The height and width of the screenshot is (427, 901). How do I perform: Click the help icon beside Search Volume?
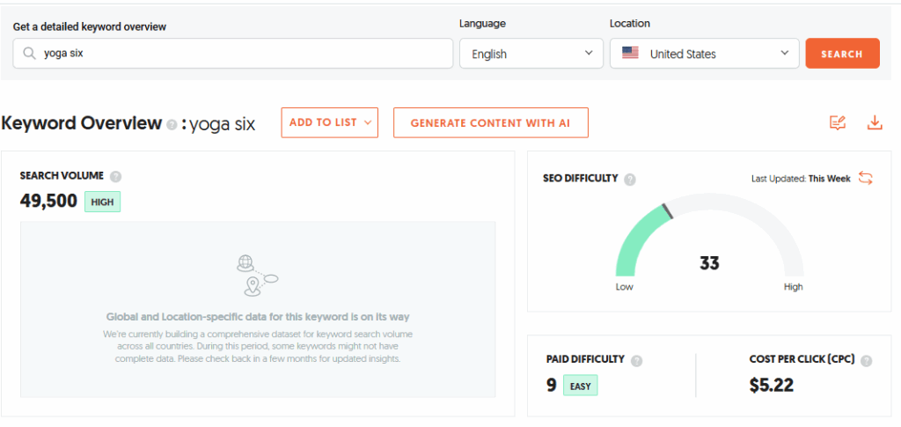point(115,176)
